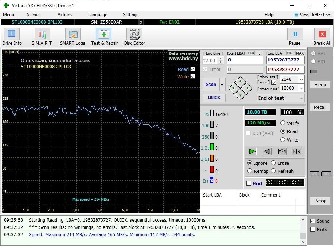334x246 pixels.
Task: Toggle the block size auto checkbox
Action: coord(274,82)
